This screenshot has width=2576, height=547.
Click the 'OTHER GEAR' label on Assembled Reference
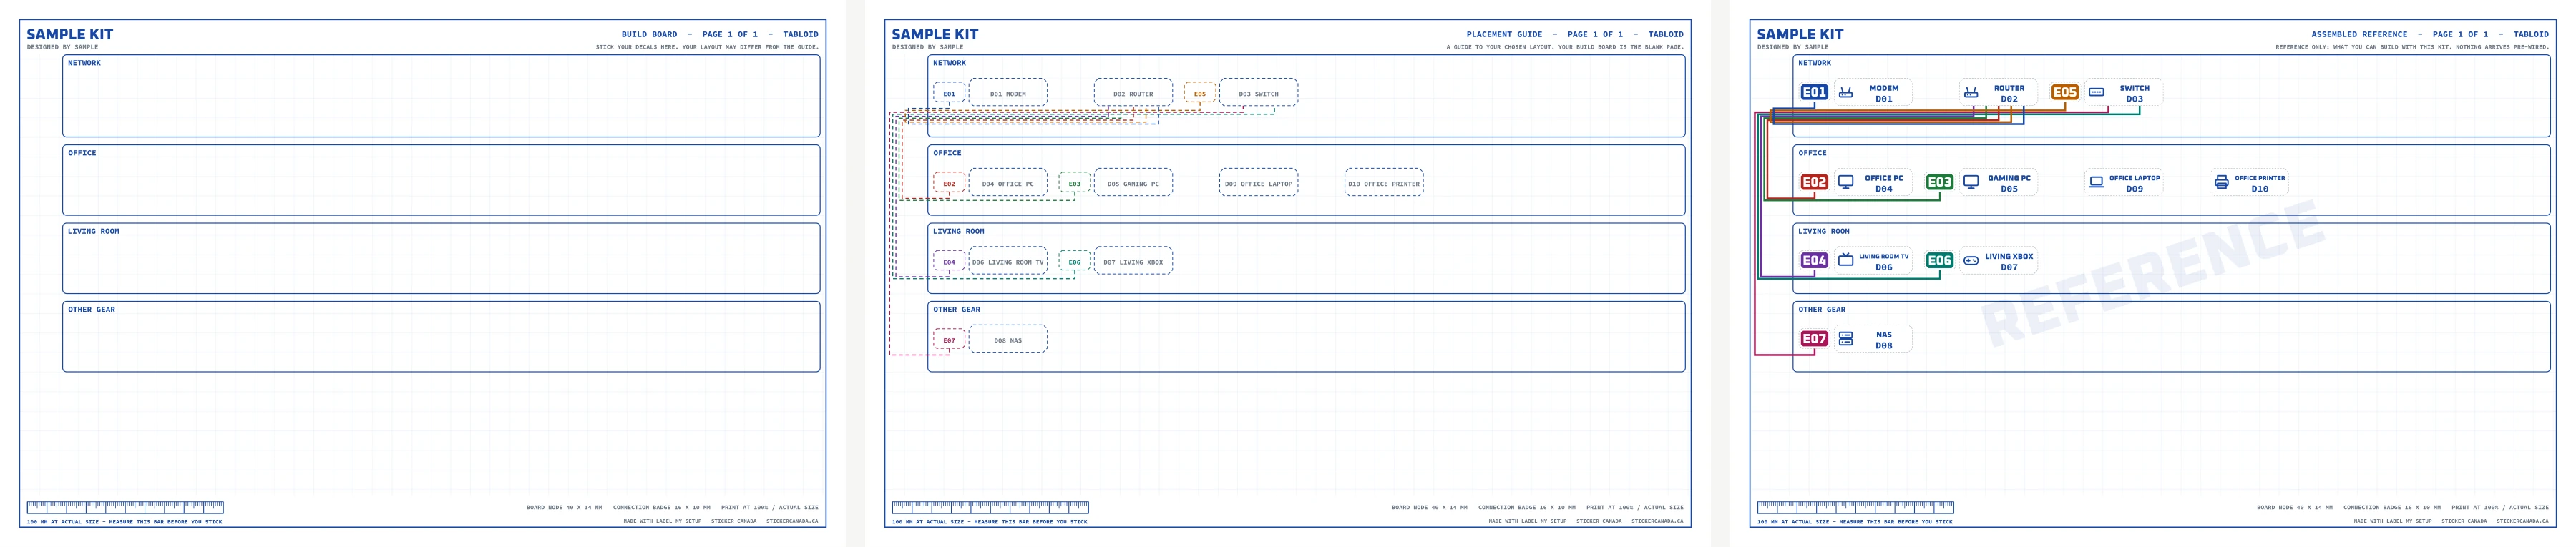click(x=1822, y=309)
